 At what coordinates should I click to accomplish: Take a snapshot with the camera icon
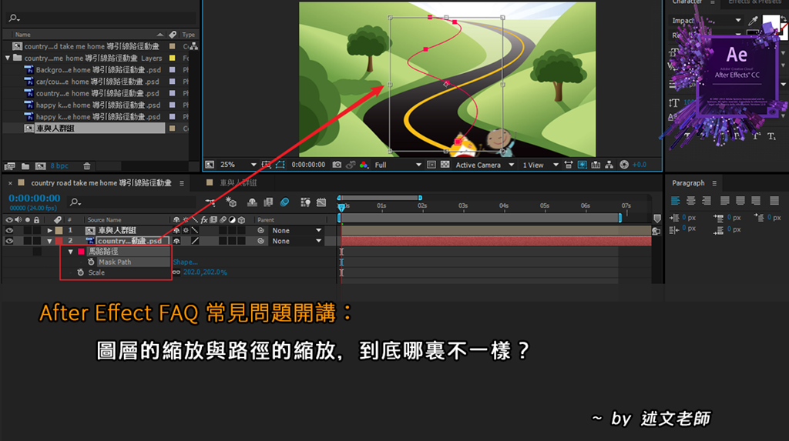(337, 165)
